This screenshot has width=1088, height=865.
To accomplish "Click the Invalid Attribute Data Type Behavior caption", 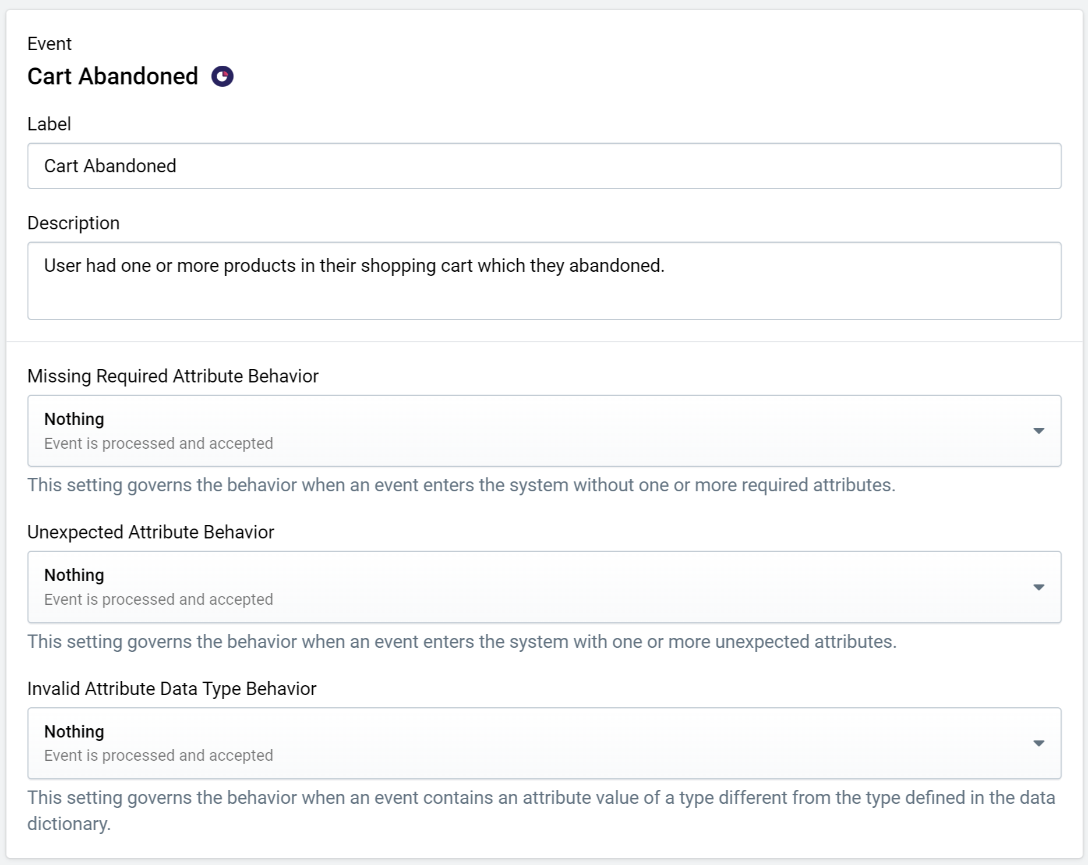I will [x=172, y=689].
